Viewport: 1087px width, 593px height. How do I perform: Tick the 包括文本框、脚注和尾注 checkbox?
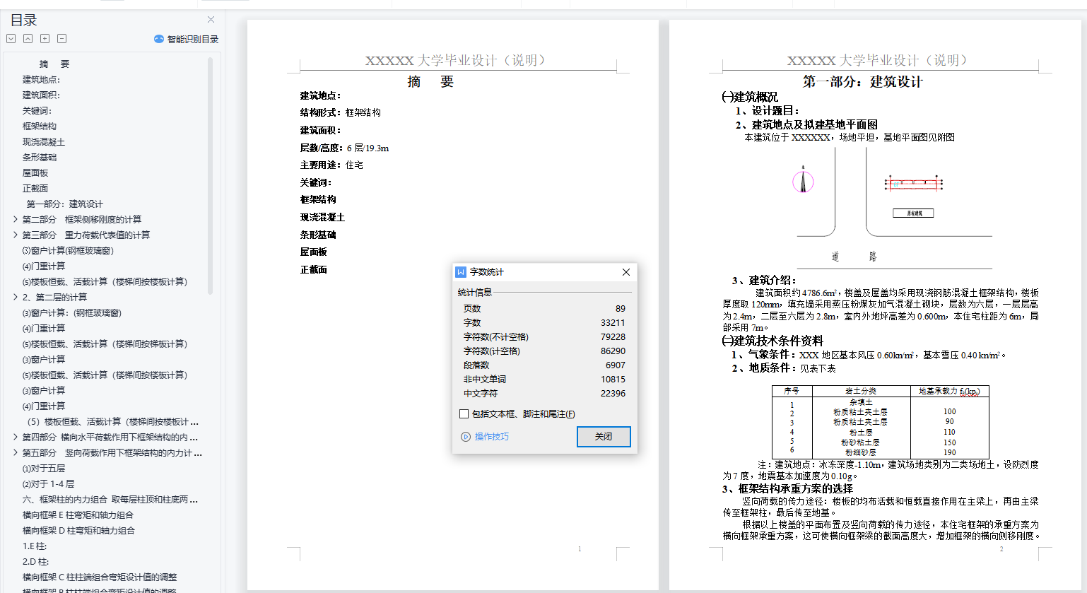(464, 414)
